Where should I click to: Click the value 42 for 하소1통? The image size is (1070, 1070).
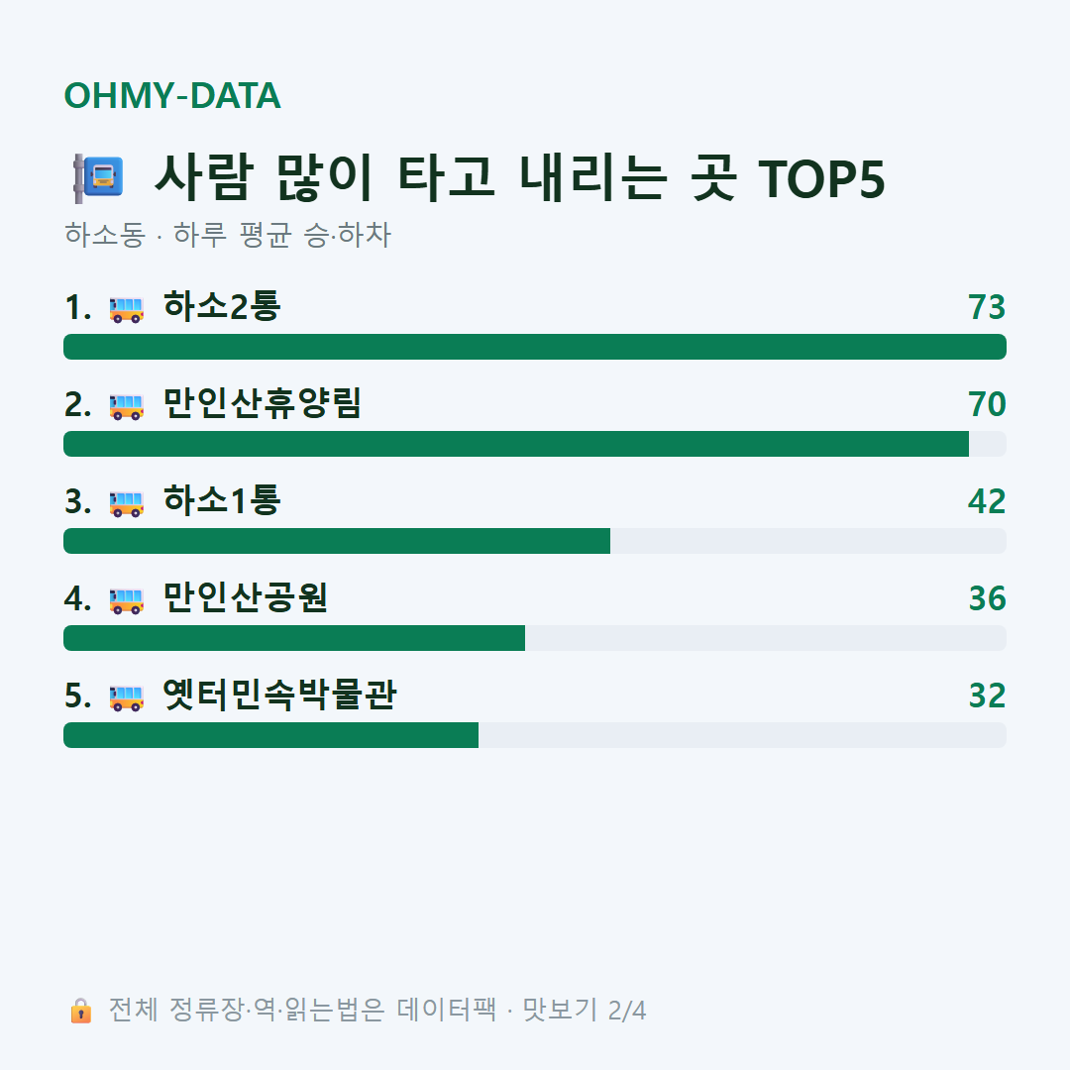click(987, 501)
